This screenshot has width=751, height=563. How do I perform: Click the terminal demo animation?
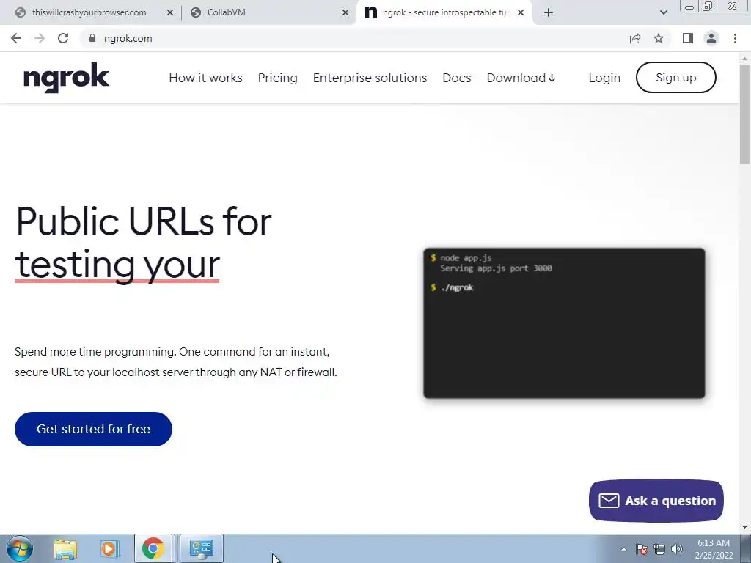[564, 323]
